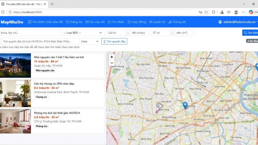Open Quản trị menu item
258x145 pixels.
pos(157,22)
